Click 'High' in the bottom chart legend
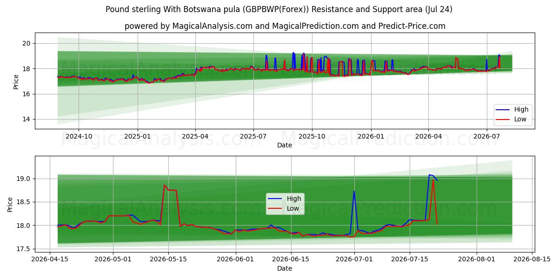Screen dimensions: 558x279 click(x=293, y=199)
